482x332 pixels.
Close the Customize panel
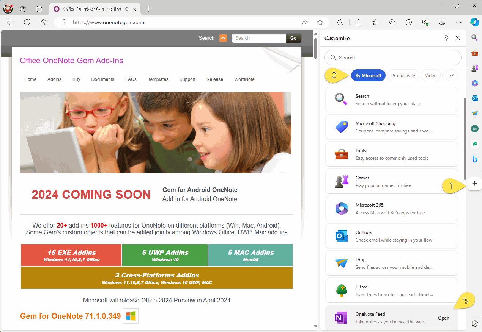pyautogui.click(x=458, y=38)
